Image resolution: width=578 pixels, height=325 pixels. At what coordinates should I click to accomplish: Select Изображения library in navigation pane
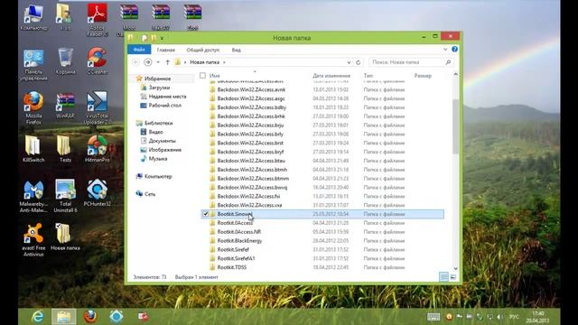(164, 150)
